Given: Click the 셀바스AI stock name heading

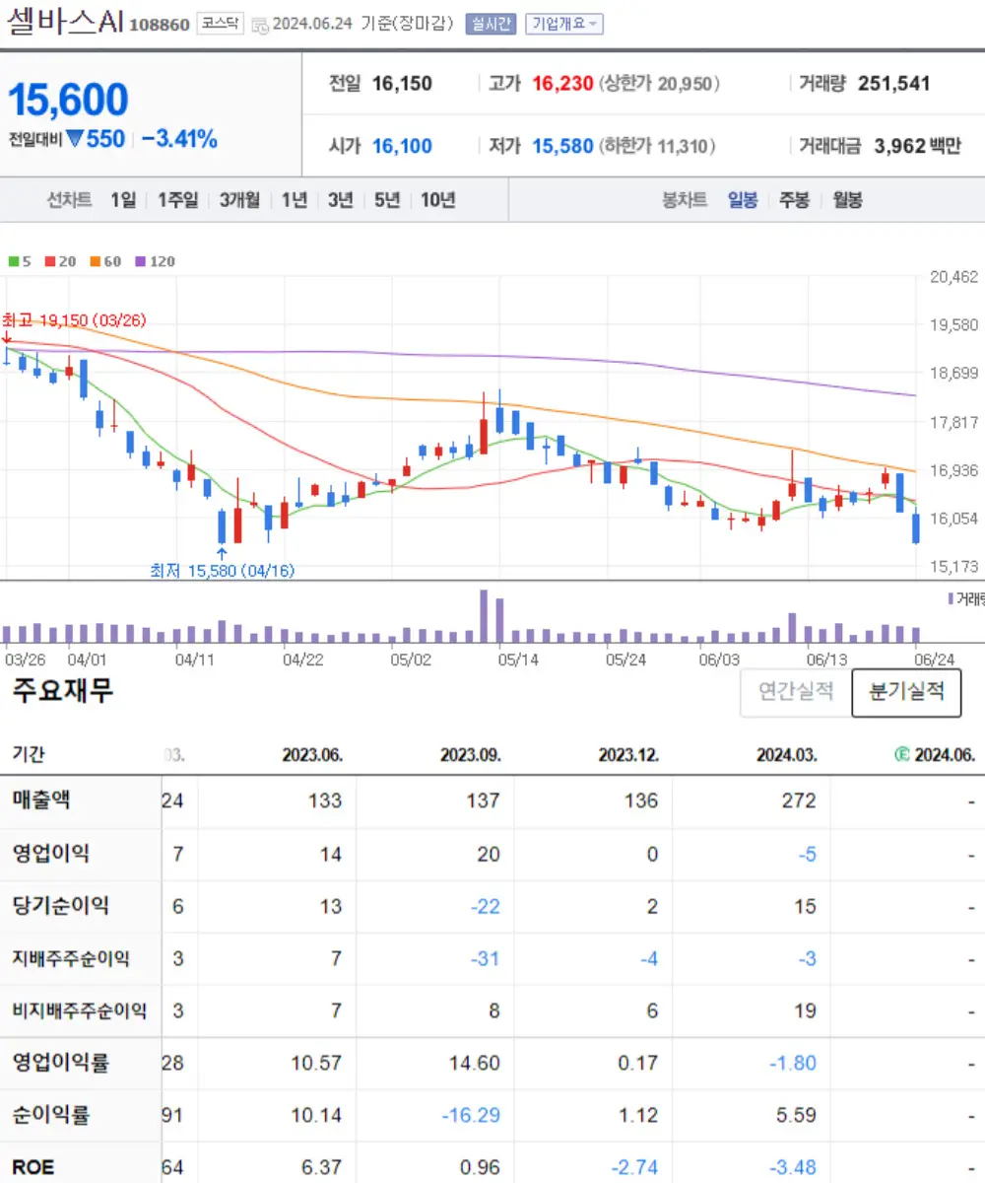Looking at the screenshot, I should [65, 24].
